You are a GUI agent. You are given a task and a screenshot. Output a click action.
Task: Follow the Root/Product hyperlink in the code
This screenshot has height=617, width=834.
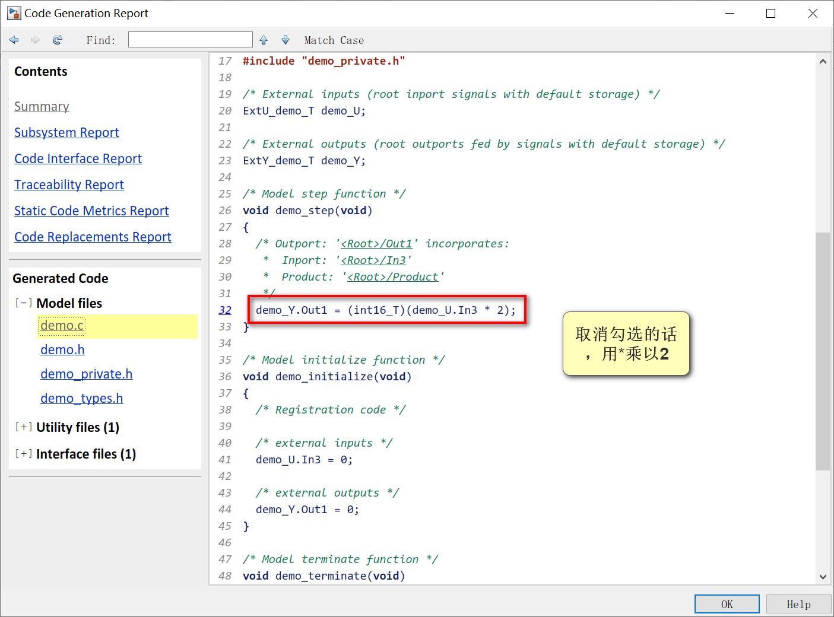pos(394,276)
